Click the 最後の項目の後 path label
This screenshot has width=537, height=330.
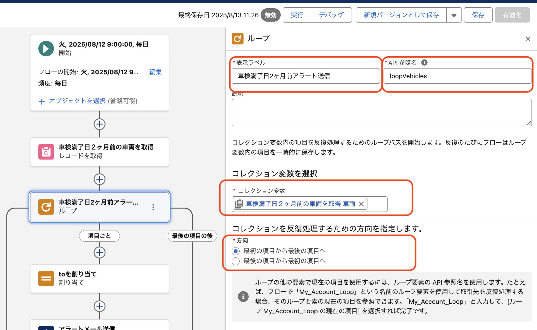pos(192,236)
